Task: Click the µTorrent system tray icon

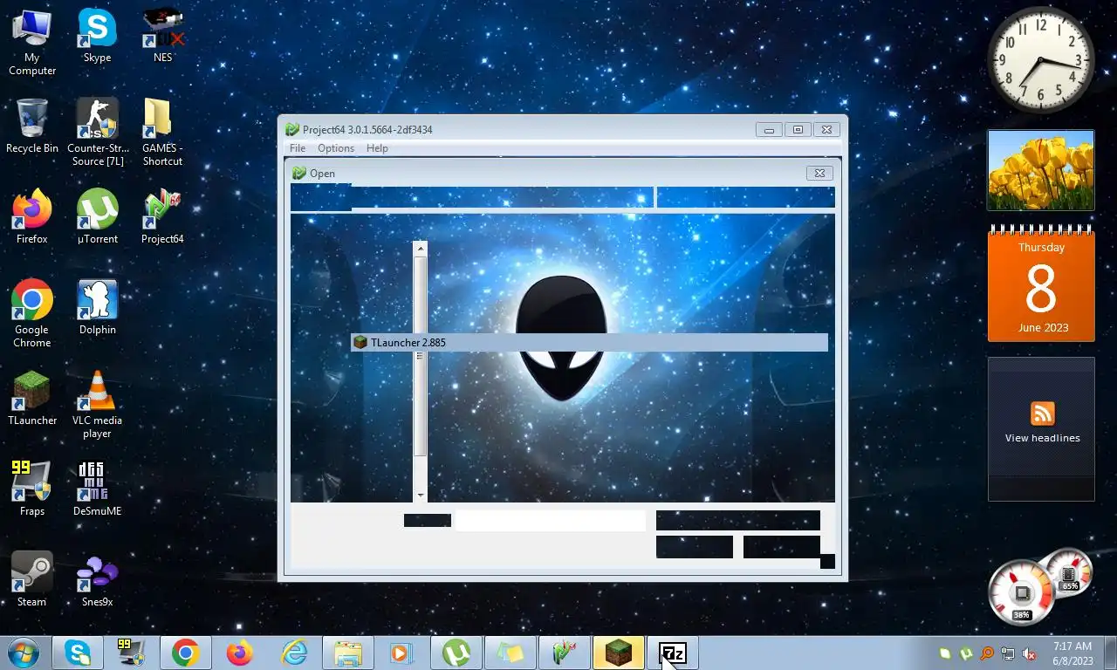Action: [x=966, y=653]
